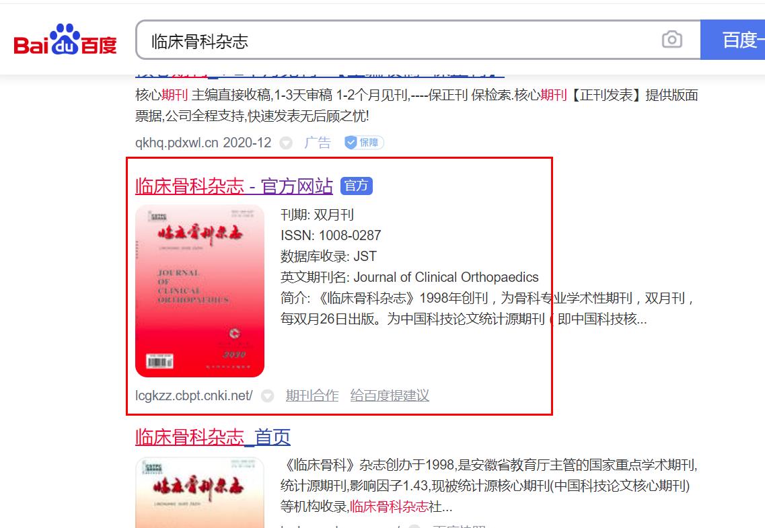Viewport: 765px width, 528px height.
Task: Open 临床骨科杂志 - 官方网站 result link
Action: point(233,186)
